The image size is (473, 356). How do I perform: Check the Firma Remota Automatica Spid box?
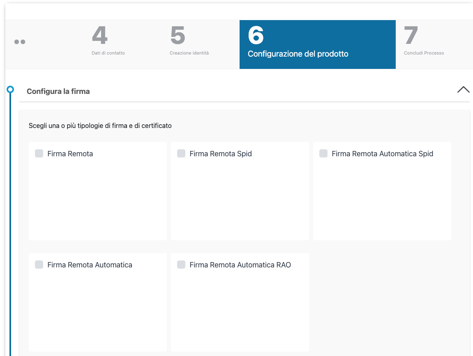tap(323, 153)
